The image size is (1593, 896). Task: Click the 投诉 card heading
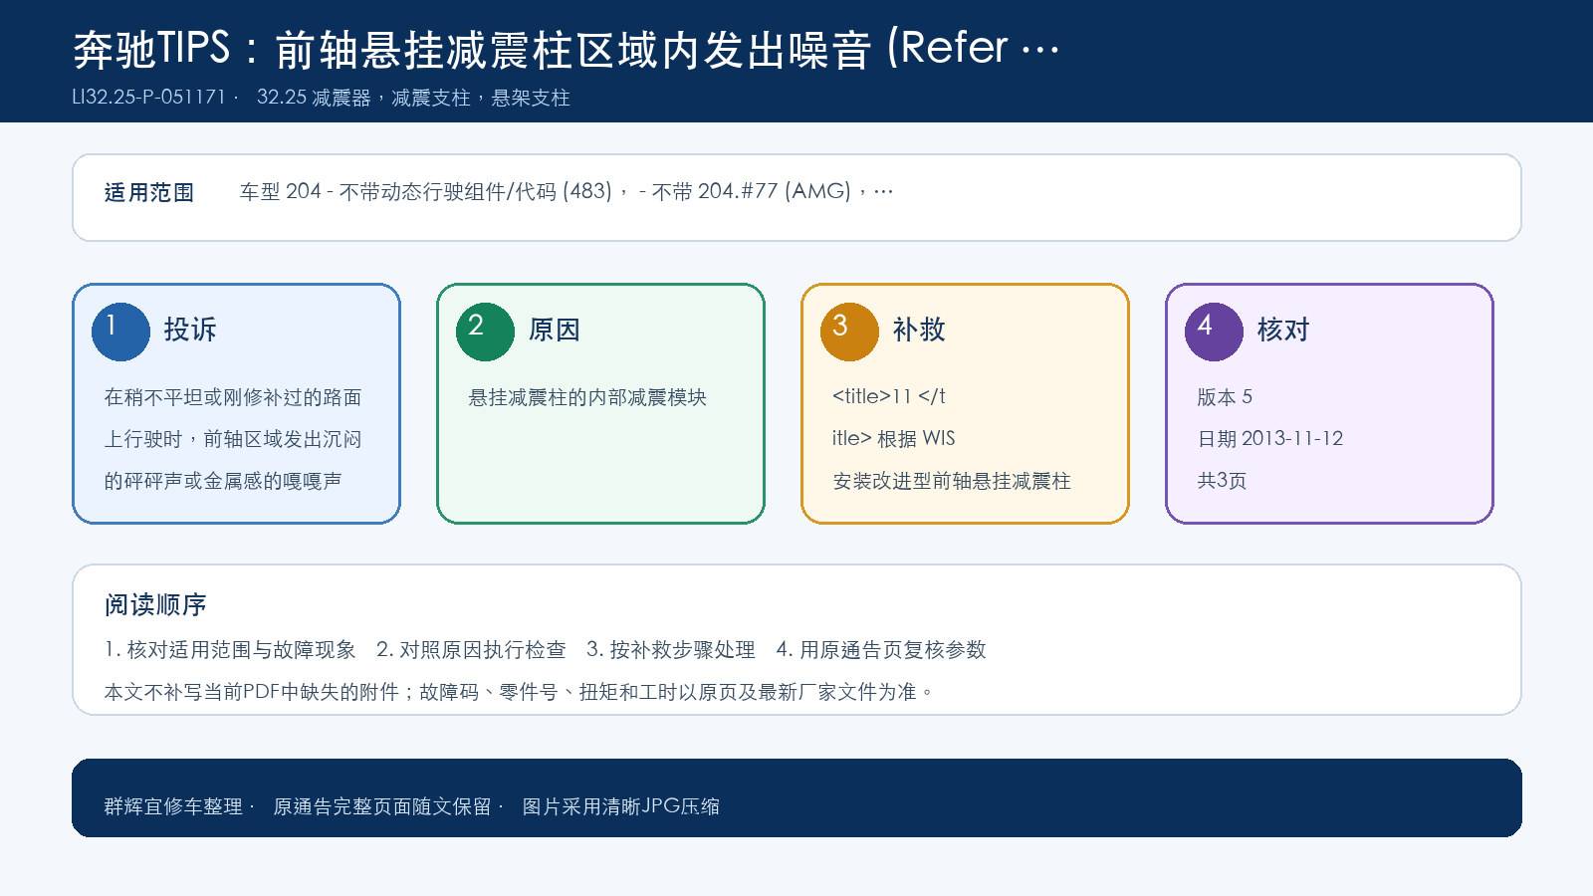[190, 330]
